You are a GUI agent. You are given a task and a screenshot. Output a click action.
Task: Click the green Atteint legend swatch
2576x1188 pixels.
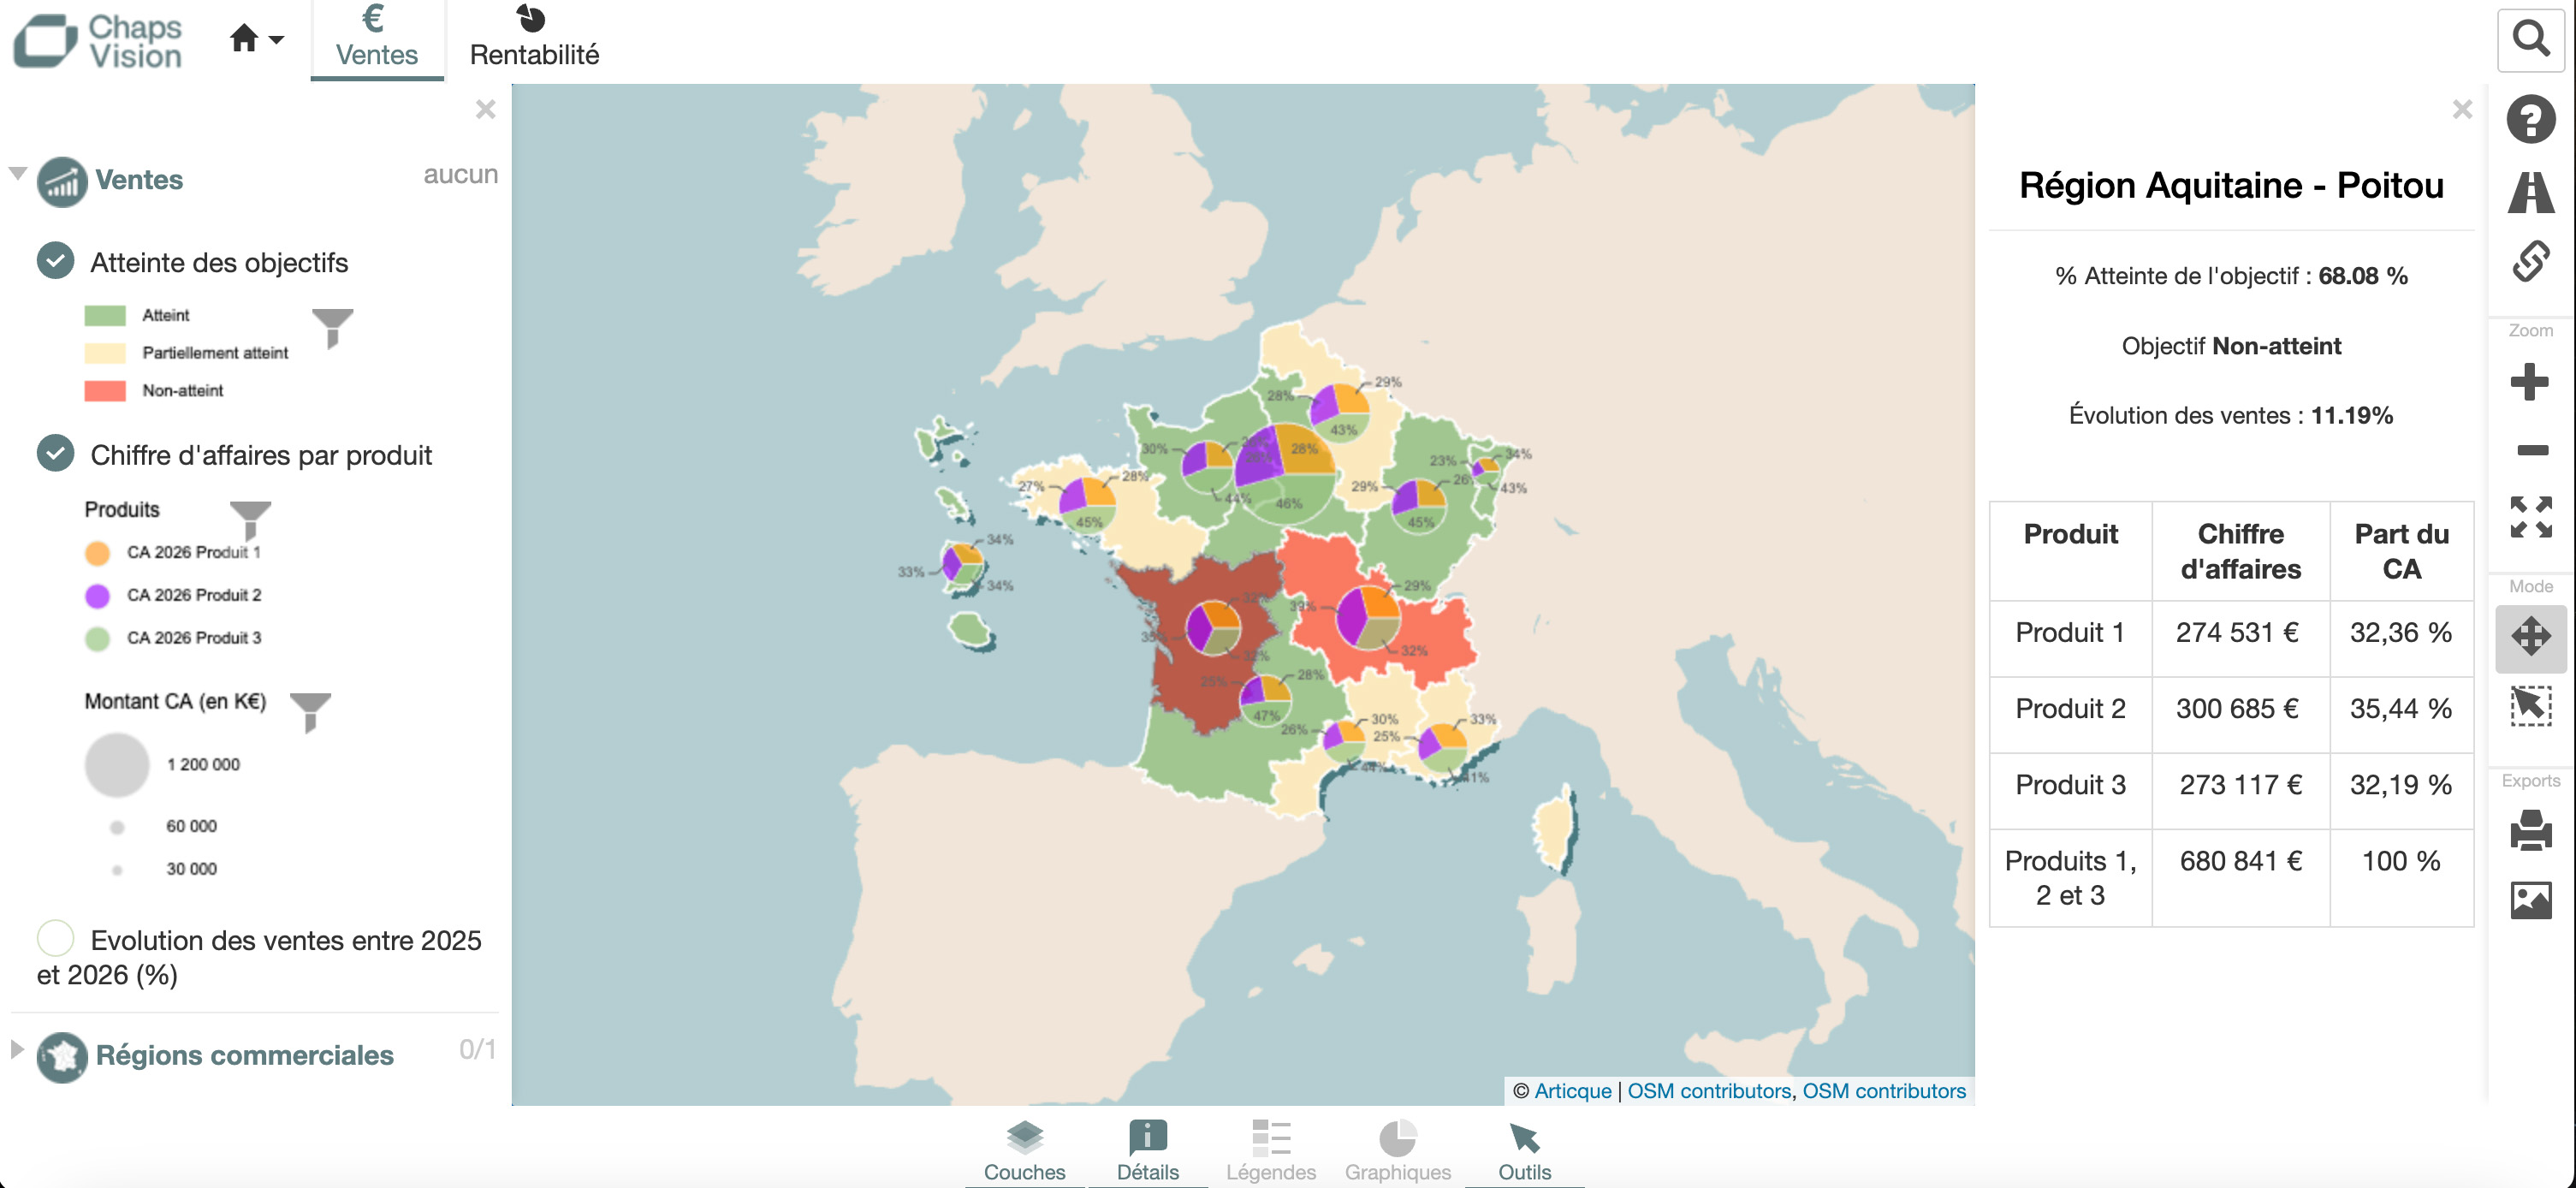(105, 315)
